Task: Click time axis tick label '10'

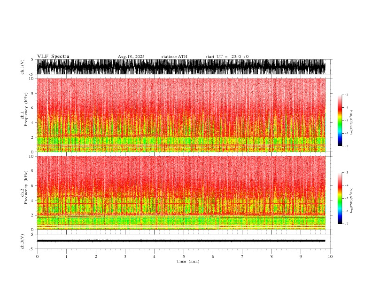Action: point(330,256)
